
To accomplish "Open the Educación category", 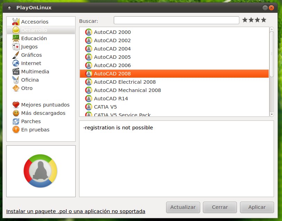I will (41, 38).
